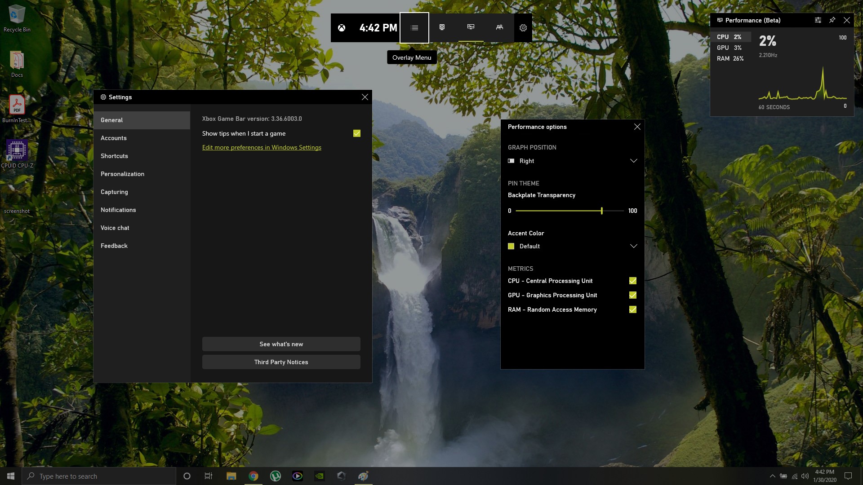Open the Overlay Menu in Game Bar
Screen dimensions: 863x485
(414, 27)
